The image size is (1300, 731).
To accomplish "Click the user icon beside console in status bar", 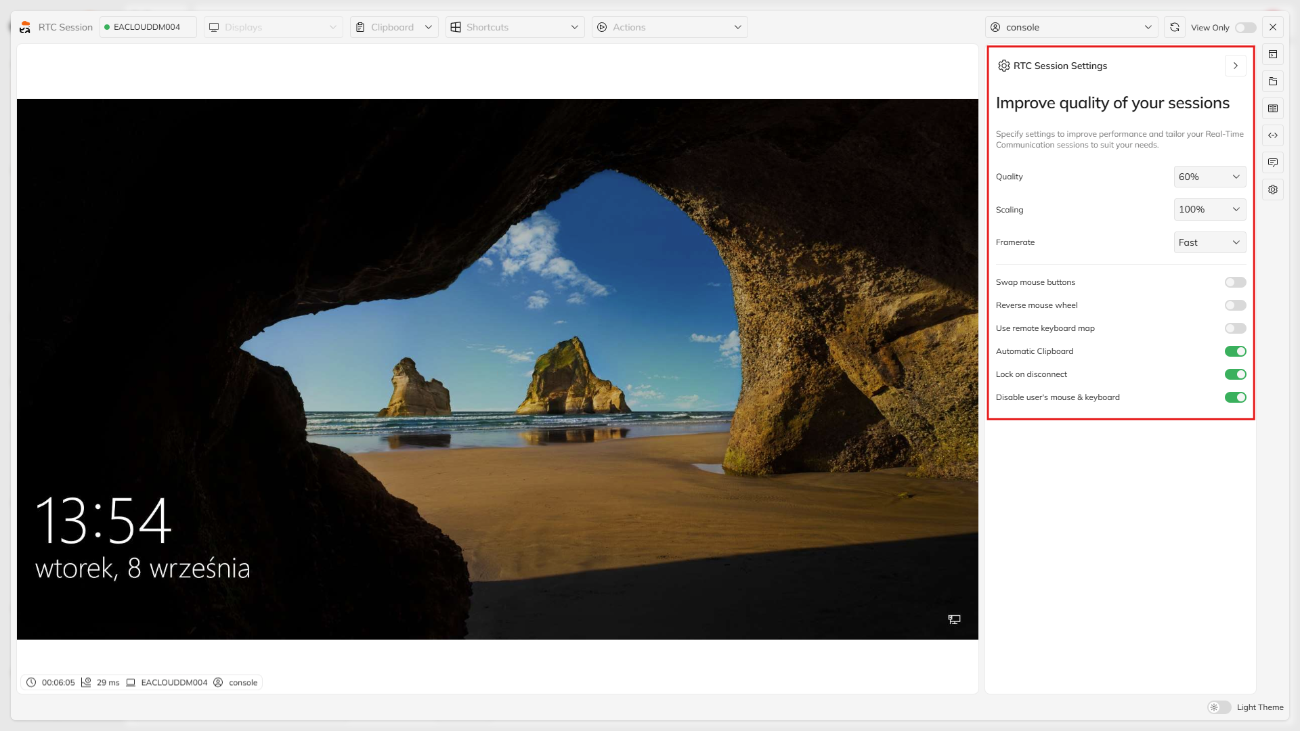I will pos(218,682).
